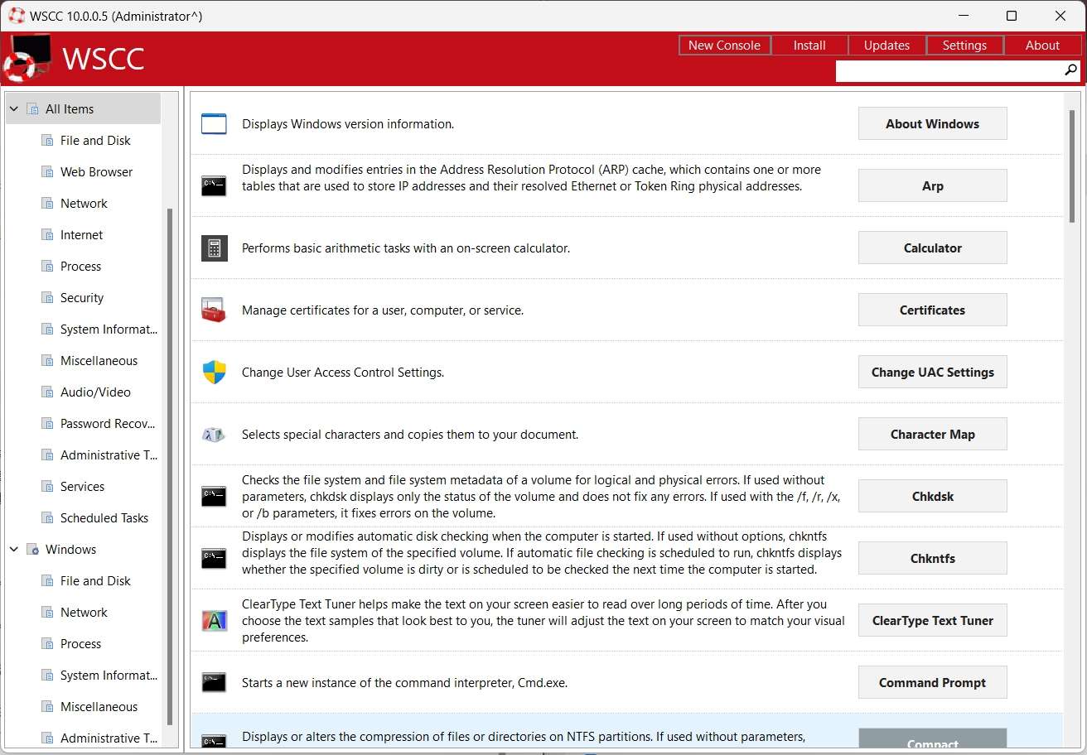Select File and Disk under All Items
1087x755 pixels.
pos(95,141)
